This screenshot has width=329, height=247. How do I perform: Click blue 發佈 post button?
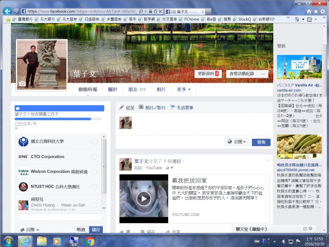[261, 142]
